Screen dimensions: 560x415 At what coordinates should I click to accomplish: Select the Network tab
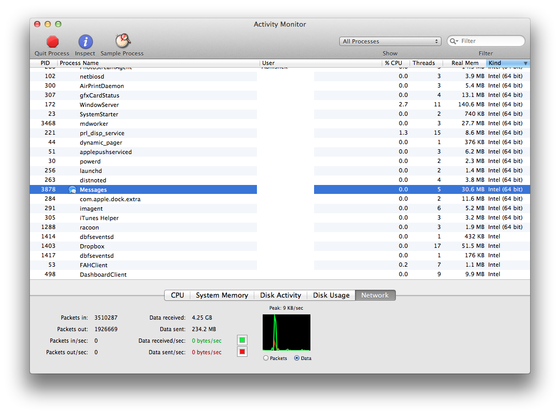pos(375,295)
